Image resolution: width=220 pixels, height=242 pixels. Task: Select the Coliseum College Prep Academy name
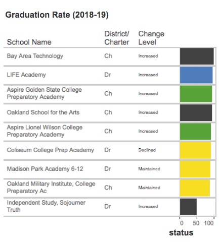click(51, 150)
